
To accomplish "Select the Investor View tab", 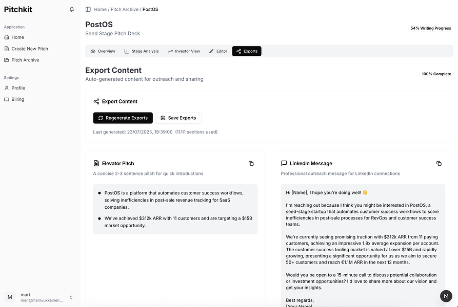I will (x=184, y=51).
